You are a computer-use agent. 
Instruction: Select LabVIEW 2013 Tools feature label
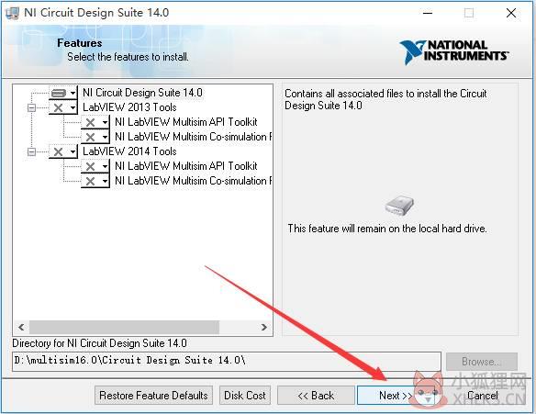coord(129,107)
